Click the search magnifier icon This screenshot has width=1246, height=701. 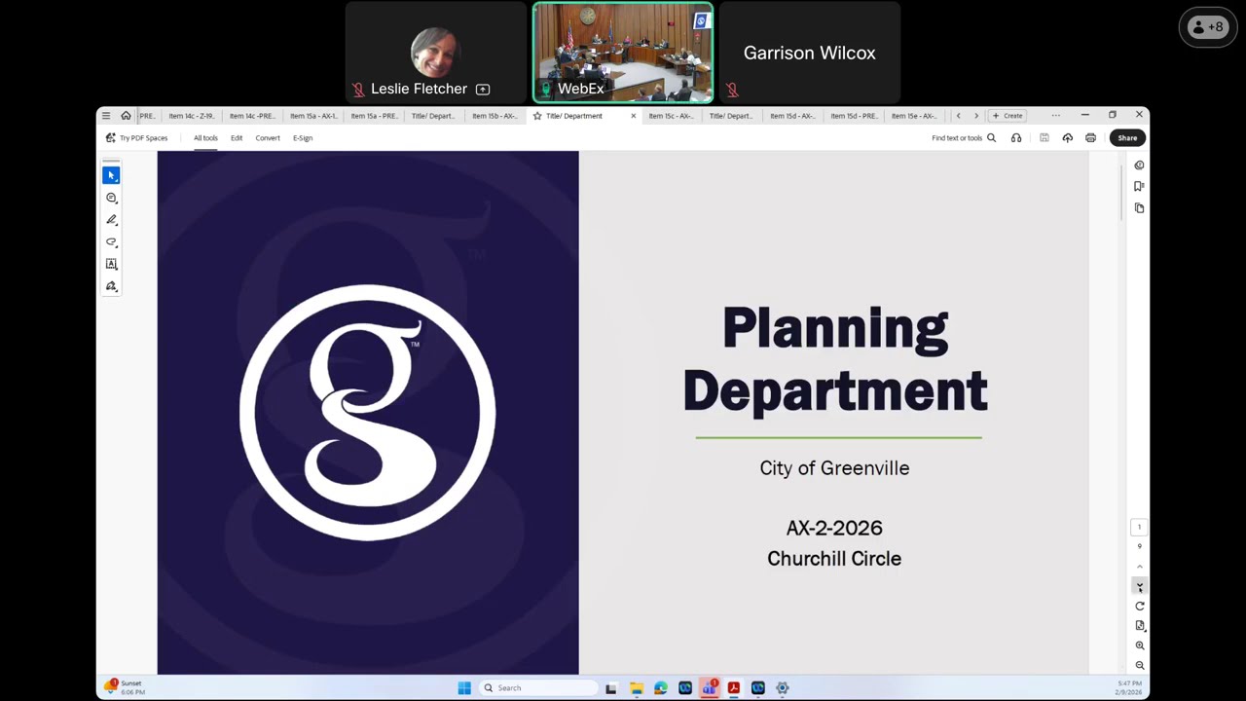tap(991, 138)
